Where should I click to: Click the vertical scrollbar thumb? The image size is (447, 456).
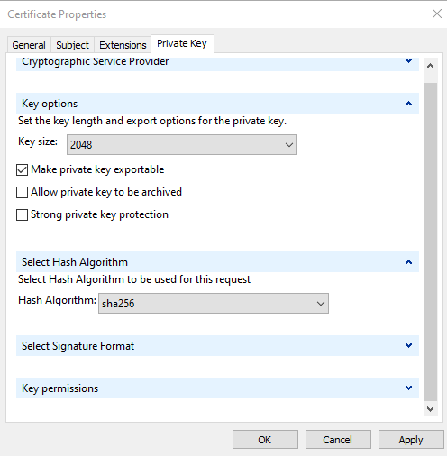[x=430, y=242]
